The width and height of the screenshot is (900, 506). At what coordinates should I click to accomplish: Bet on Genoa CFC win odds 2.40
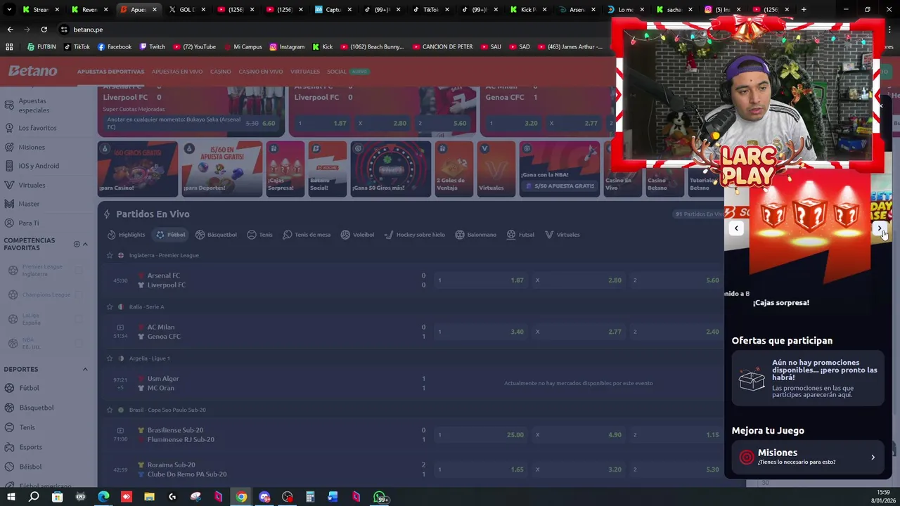(x=676, y=332)
